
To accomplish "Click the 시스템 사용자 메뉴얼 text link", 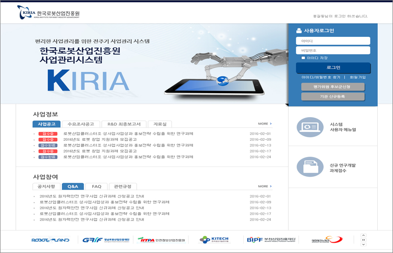I will pos(342,127).
